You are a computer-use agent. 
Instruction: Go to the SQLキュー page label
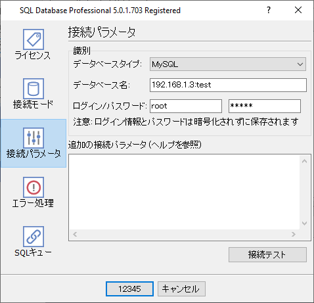click(x=33, y=253)
